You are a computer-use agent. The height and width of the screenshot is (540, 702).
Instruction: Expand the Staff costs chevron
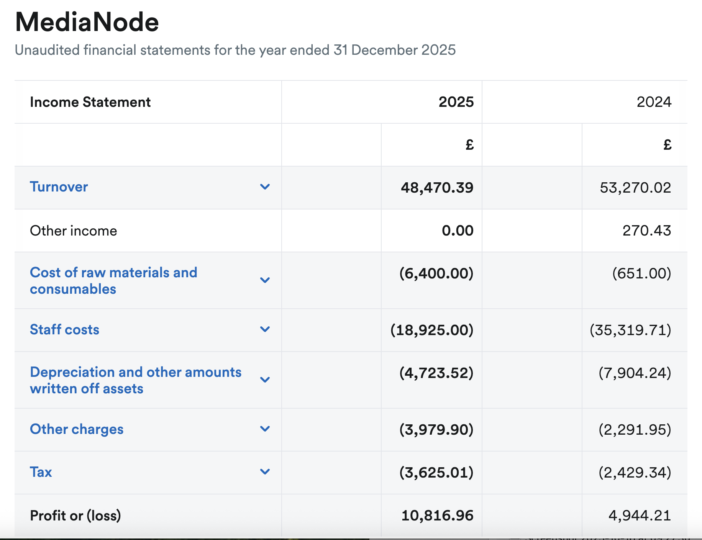click(x=265, y=329)
